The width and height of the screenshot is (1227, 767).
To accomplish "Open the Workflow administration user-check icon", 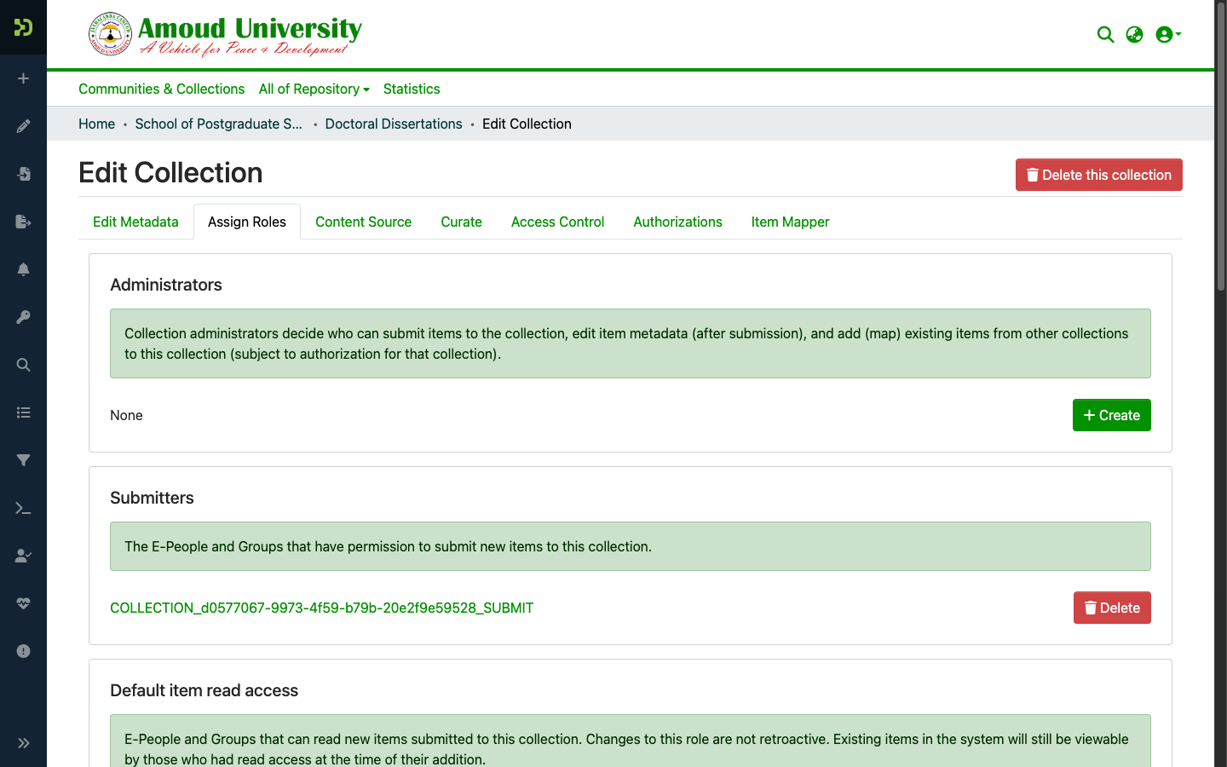I will 23,556.
